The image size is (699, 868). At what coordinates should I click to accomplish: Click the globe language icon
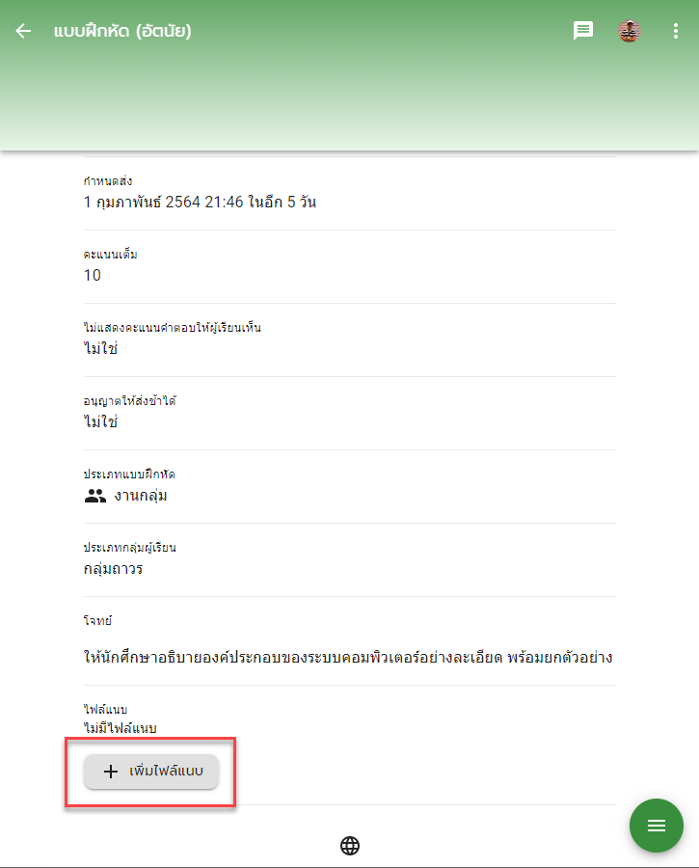click(x=350, y=845)
